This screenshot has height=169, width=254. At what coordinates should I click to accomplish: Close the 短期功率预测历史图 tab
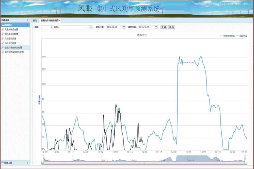tap(60, 21)
